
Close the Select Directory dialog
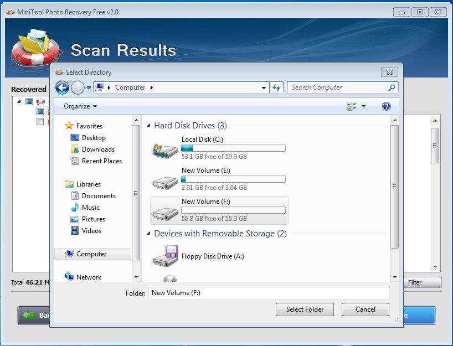(x=389, y=72)
